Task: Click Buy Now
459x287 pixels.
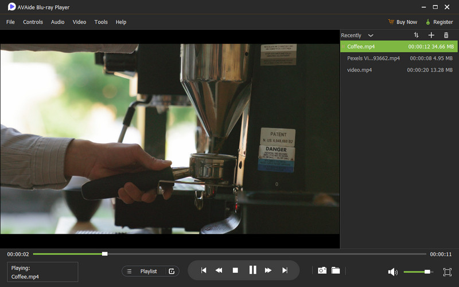Action: pos(402,22)
